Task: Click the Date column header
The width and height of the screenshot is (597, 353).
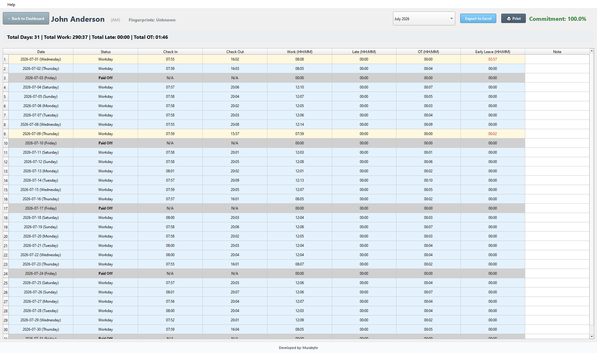Action: click(x=41, y=52)
